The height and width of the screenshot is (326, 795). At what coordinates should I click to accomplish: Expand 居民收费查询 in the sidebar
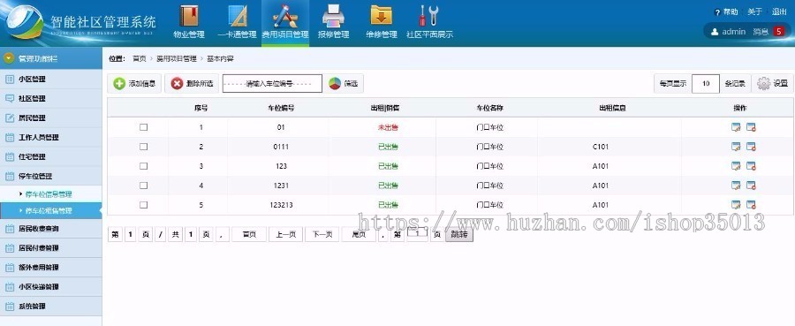pyautogui.click(x=50, y=229)
